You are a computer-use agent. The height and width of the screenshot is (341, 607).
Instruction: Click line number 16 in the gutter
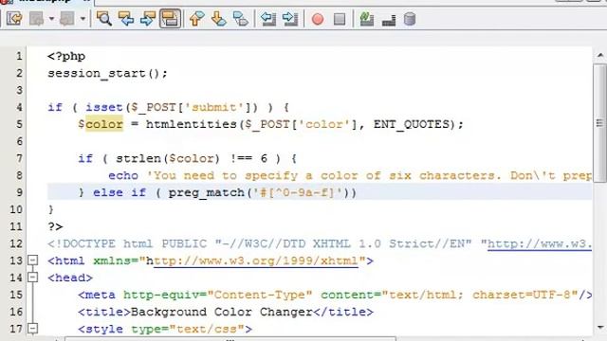(x=16, y=312)
